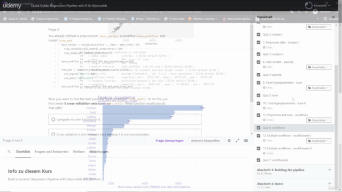342x192 pixels.
Task: Open Materialien dropdown for lecture 11
Action: 318,120
